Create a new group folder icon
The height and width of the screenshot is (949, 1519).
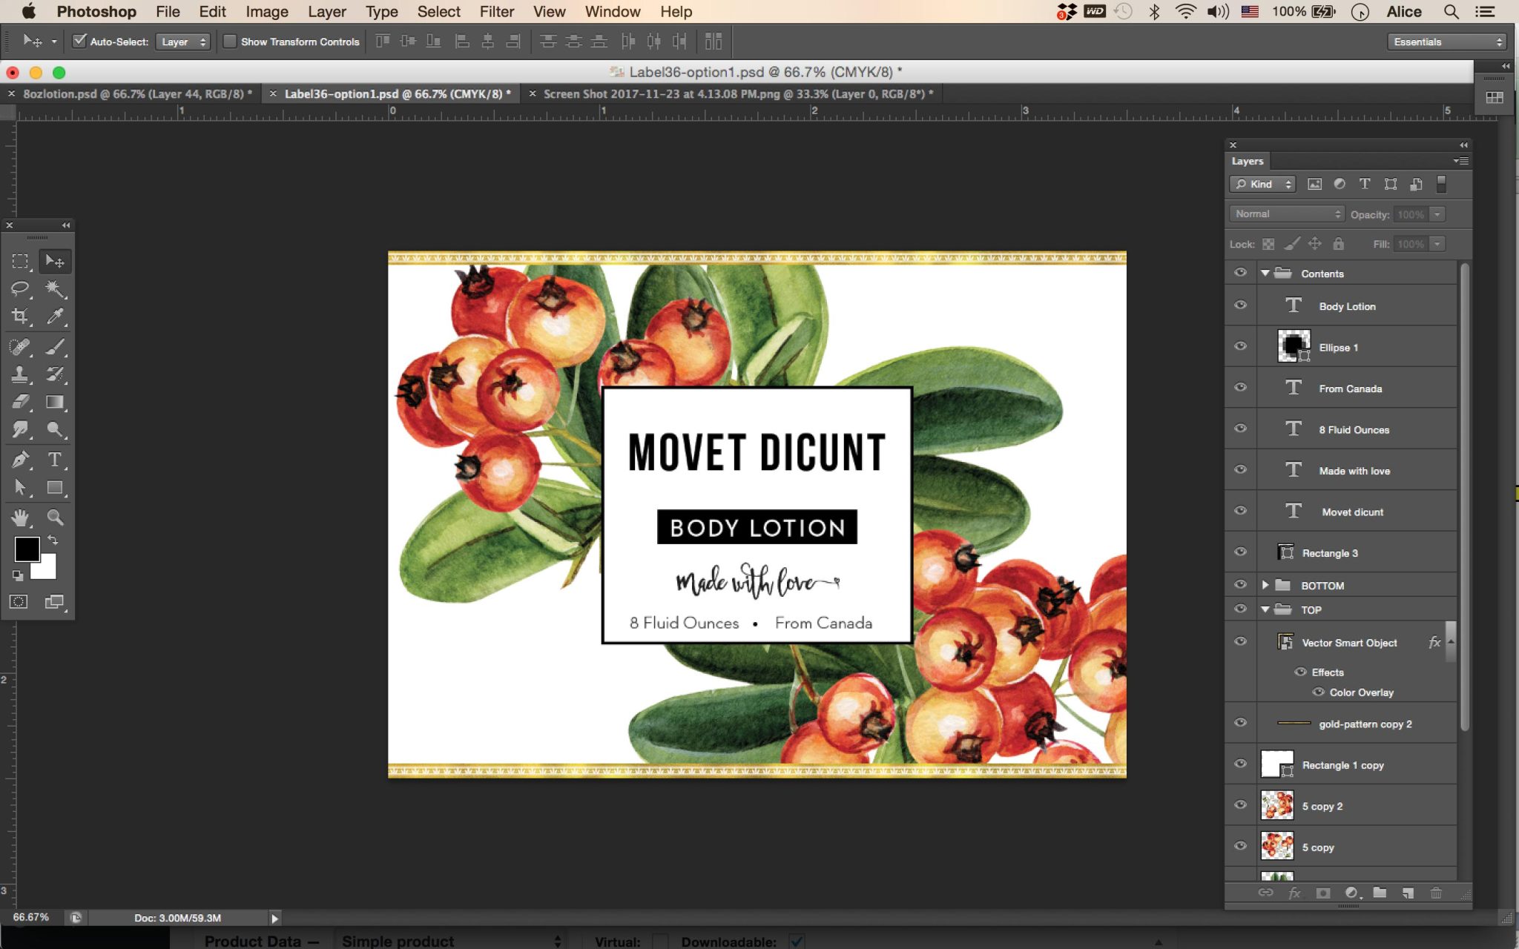click(x=1380, y=893)
